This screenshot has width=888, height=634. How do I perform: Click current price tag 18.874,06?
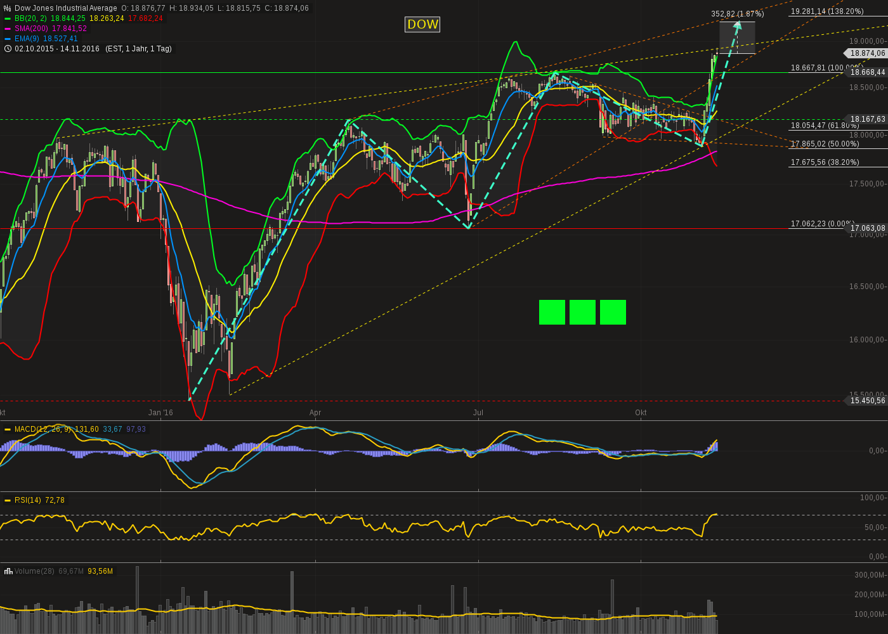coord(867,53)
